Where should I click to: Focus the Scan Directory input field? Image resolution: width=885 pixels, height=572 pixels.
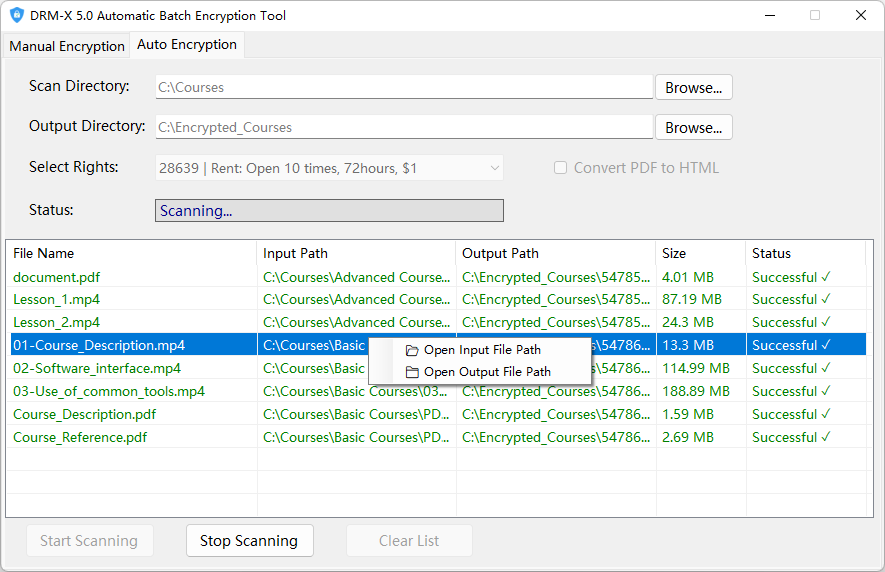pos(405,88)
